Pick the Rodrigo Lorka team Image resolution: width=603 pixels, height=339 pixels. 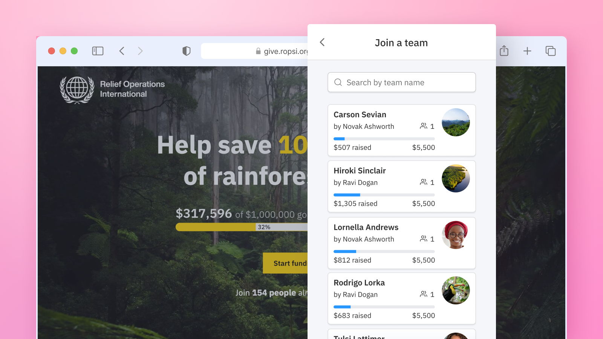pos(384,298)
